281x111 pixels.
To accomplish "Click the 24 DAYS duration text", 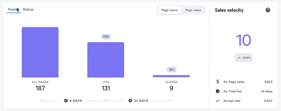I will click(141, 101).
